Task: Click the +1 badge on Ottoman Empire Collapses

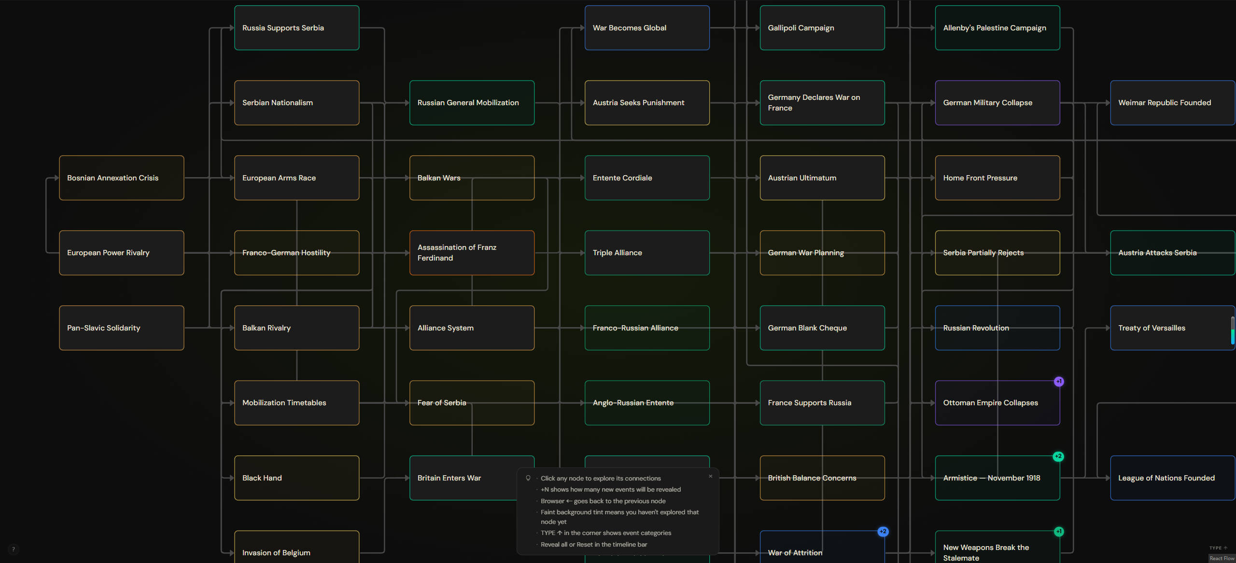Action: 1059,381
